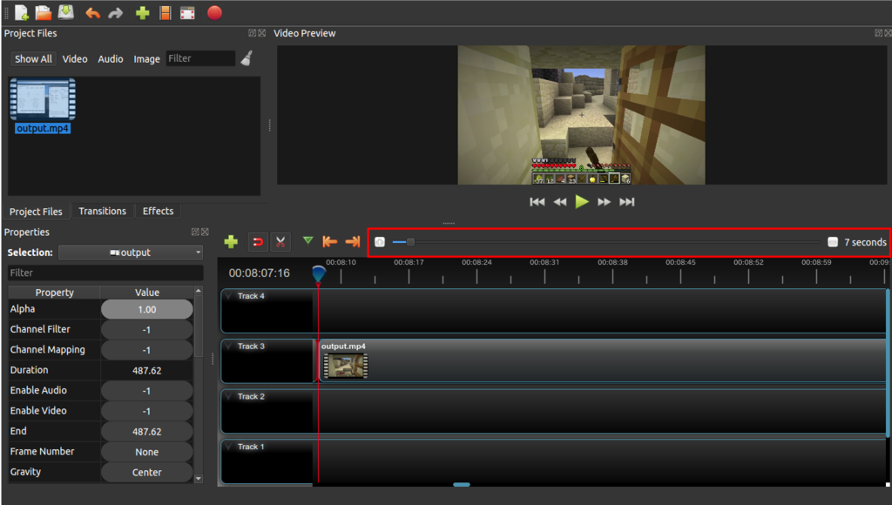
Task: Filter project files by Image
Action: click(x=146, y=58)
